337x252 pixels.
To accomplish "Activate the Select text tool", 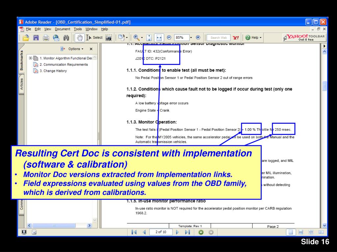I will coord(94,37).
